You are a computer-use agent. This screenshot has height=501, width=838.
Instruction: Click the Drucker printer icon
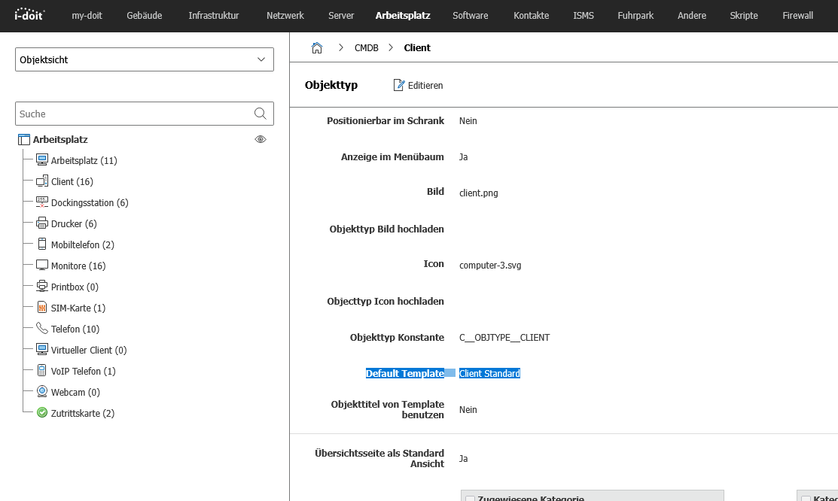(42, 223)
